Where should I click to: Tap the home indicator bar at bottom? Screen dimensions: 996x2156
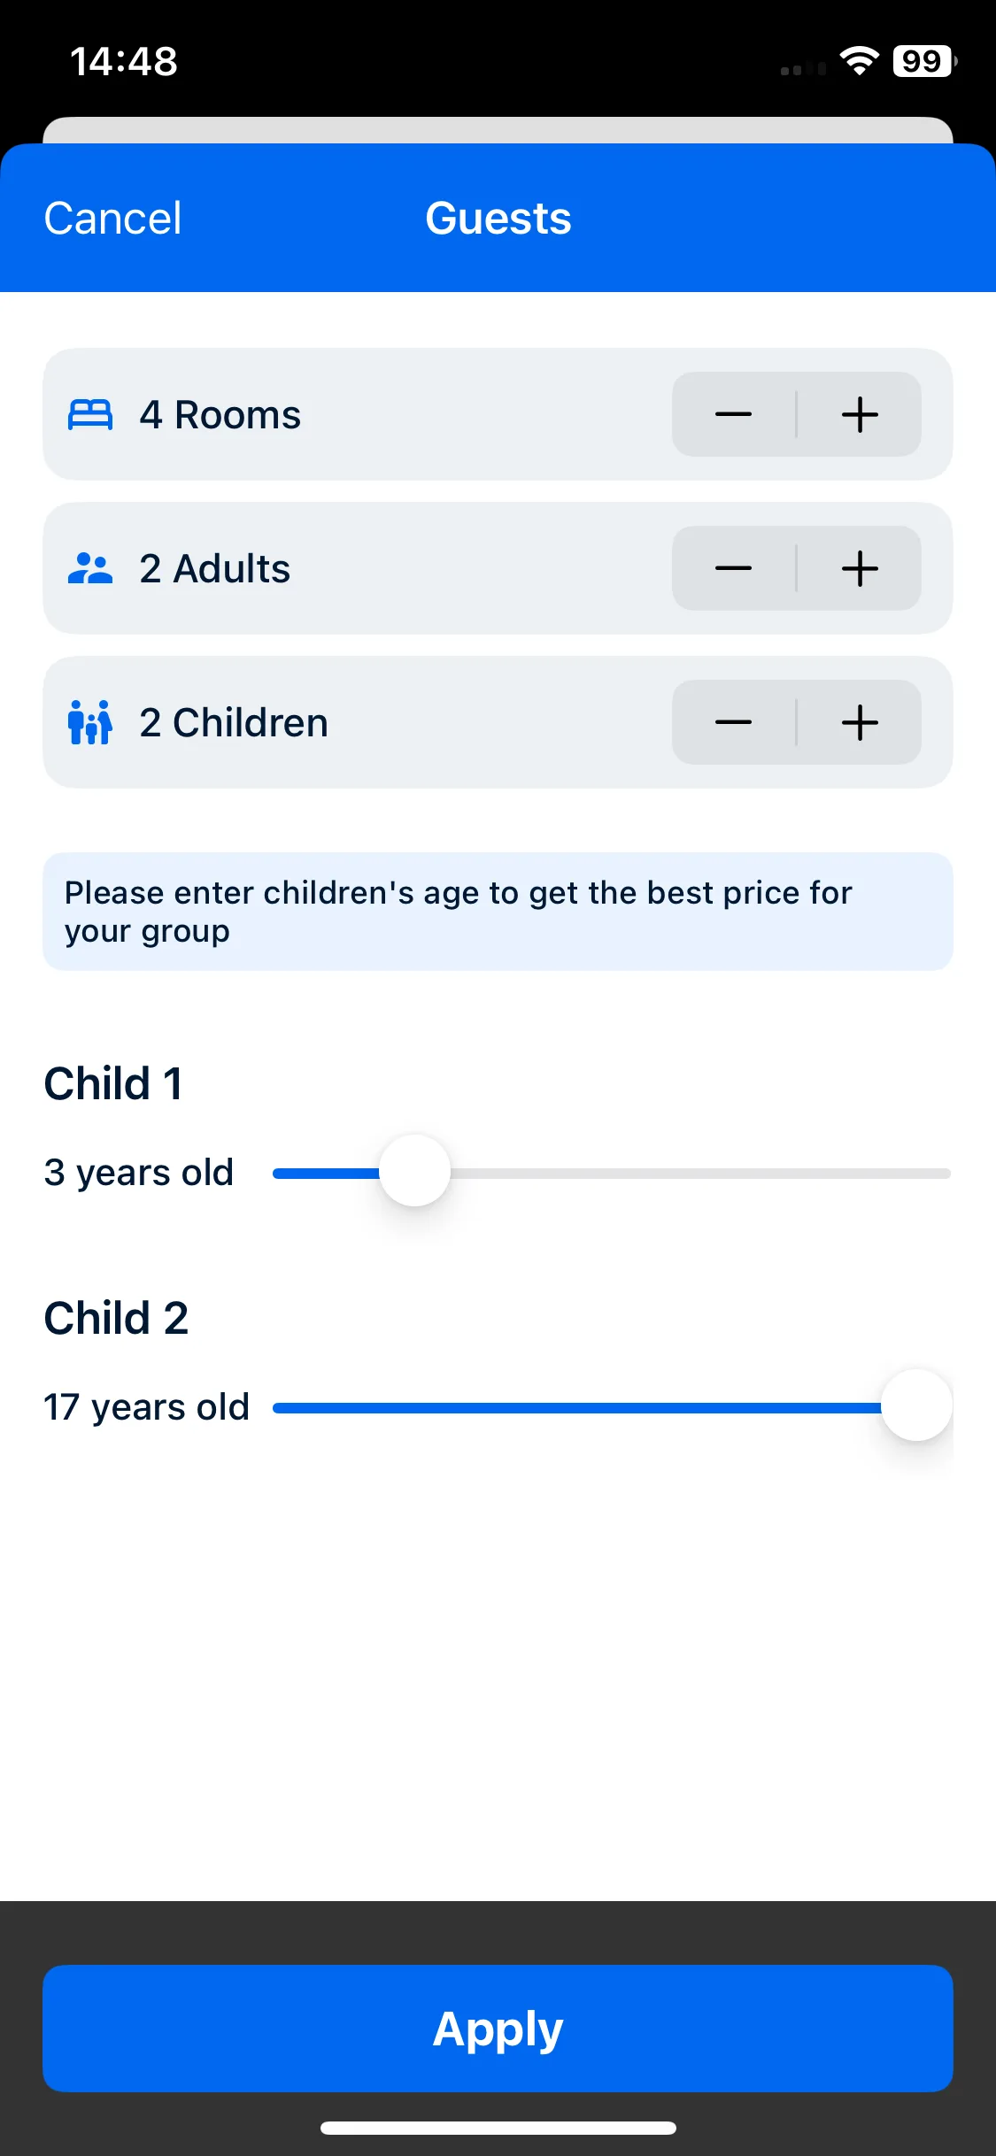498,2128
